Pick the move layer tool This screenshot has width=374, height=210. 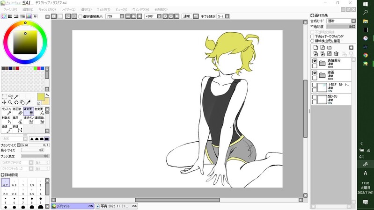4,102
